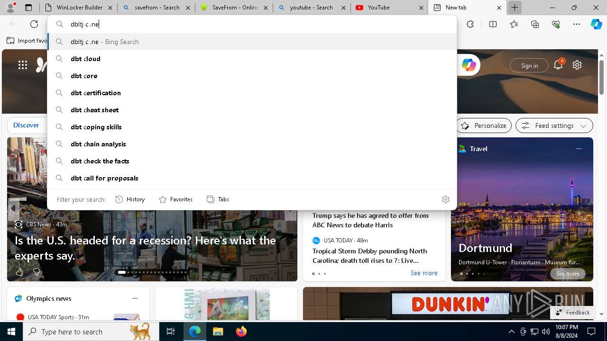Open Task View on taskbar

171,332
